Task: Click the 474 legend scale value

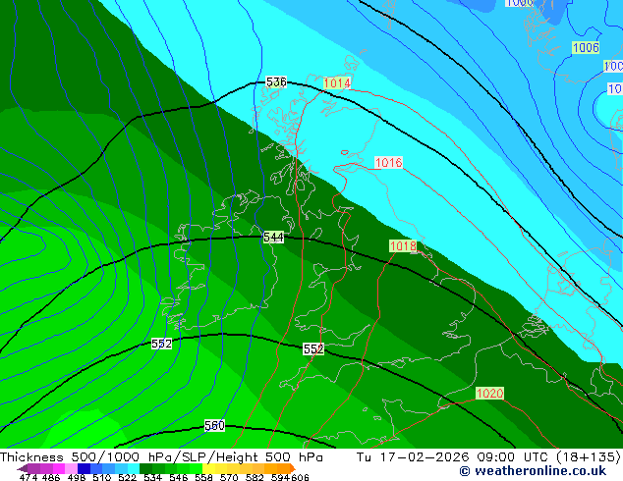Action: tap(28, 477)
